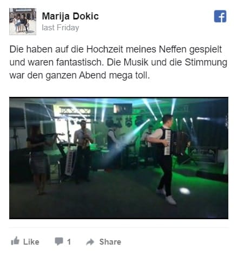This screenshot has width=237, height=256.
Task: Click the Facebook logo icon
Action: (220, 16)
